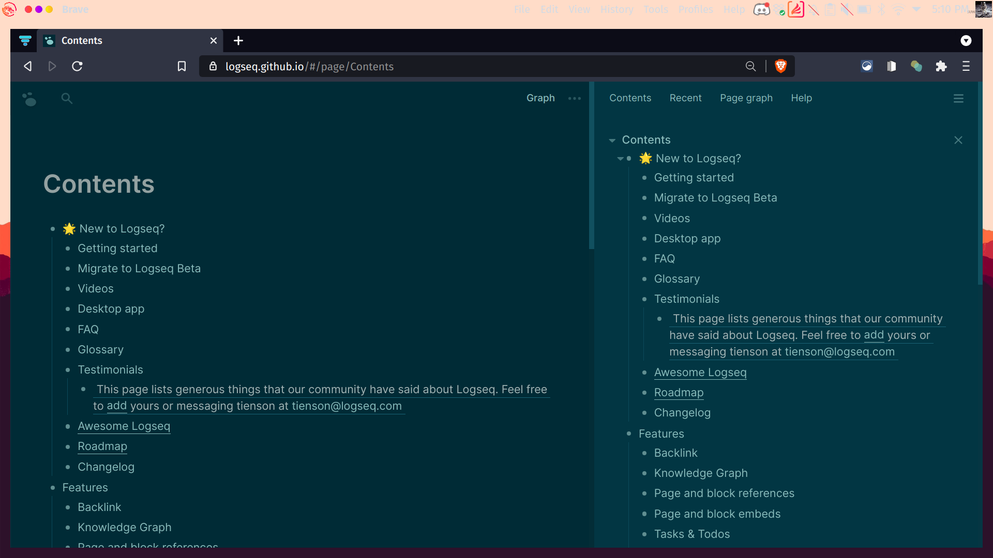Viewport: 993px width, 558px height.
Task: Open the tab search dropdown arrow
Action: pos(966,40)
